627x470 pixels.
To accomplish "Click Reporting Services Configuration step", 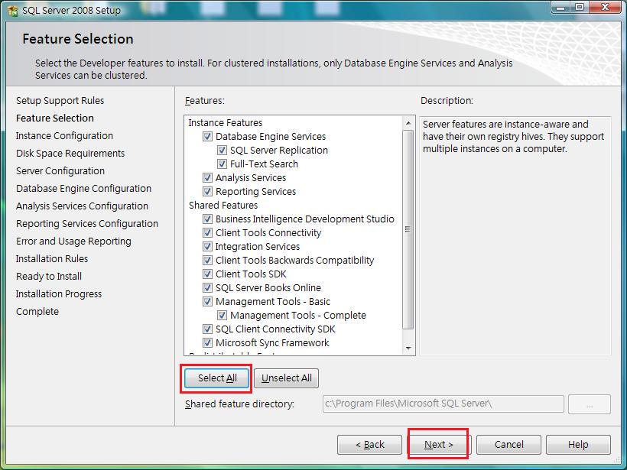I will click(87, 224).
